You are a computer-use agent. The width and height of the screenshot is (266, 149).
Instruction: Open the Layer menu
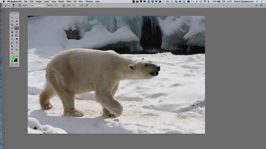point(47,2)
